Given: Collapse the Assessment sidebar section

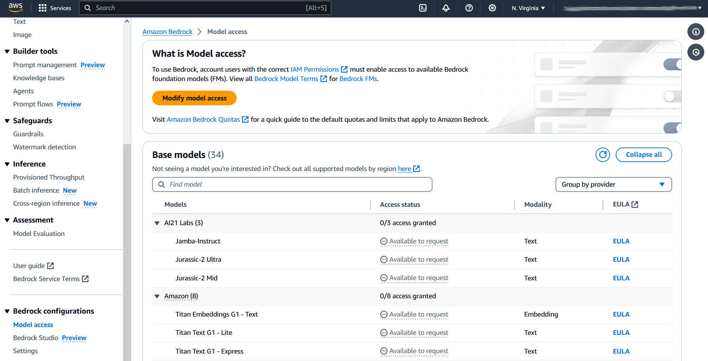Looking at the screenshot, I should [7, 220].
